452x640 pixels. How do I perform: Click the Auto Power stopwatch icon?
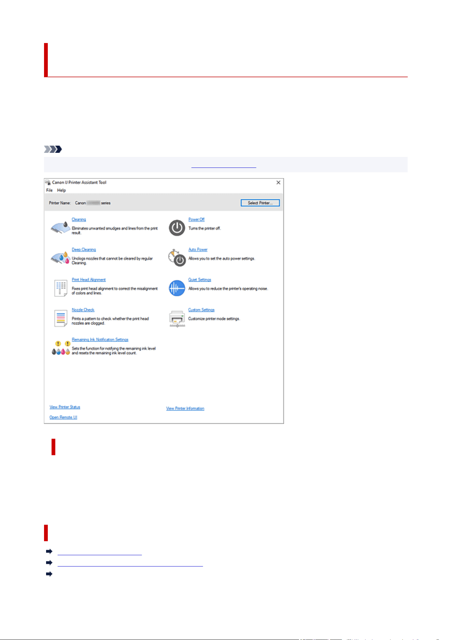point(177,258)
